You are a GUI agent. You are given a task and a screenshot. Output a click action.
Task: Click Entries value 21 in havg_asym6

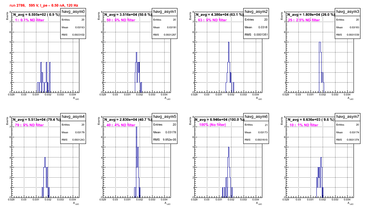(266, 125)
